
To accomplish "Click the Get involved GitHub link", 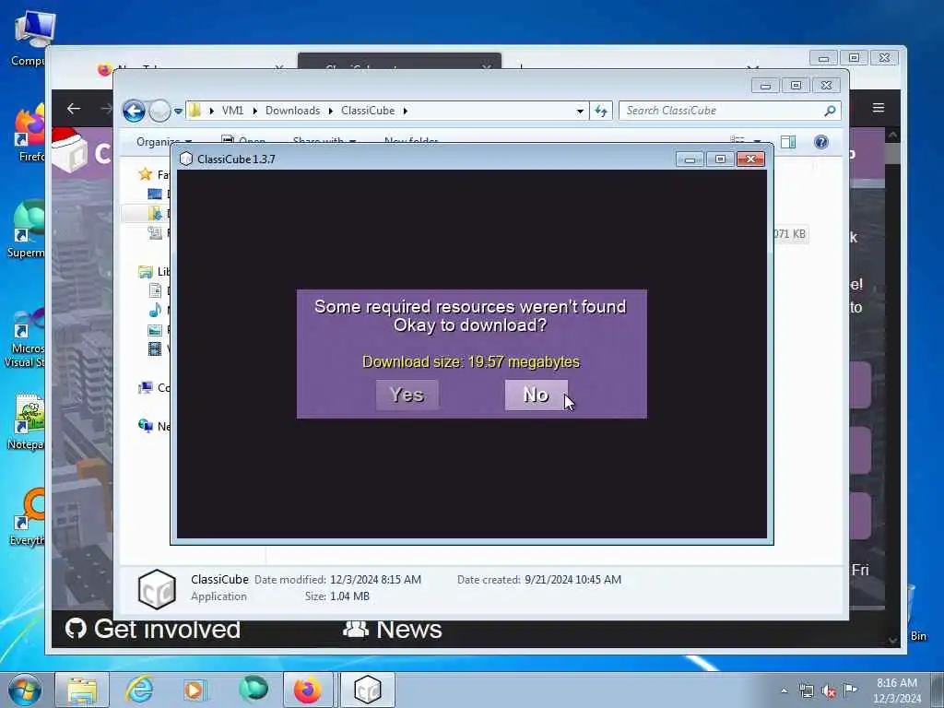I will [153, 629].
